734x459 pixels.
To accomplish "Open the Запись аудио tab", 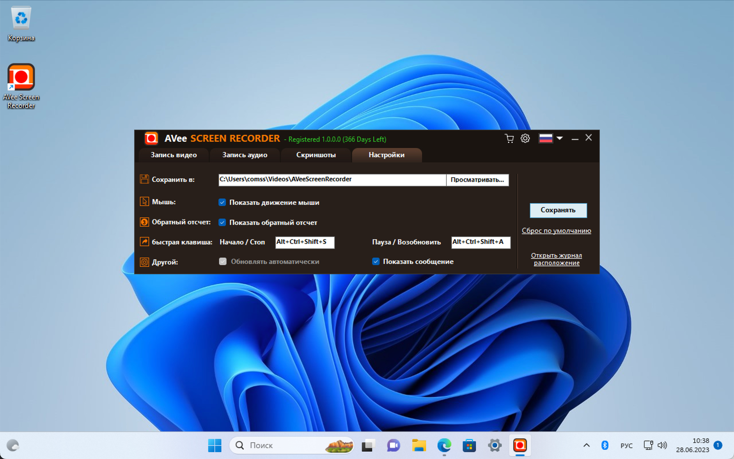I will coord(245,155).
